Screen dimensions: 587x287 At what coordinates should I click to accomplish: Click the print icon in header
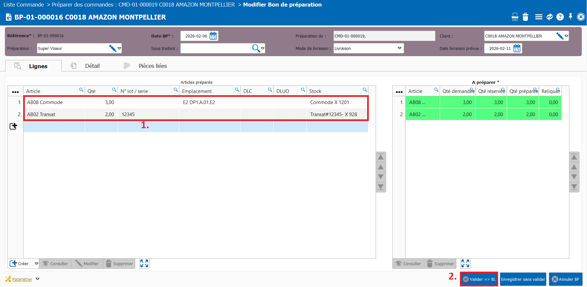pos(515,17)
